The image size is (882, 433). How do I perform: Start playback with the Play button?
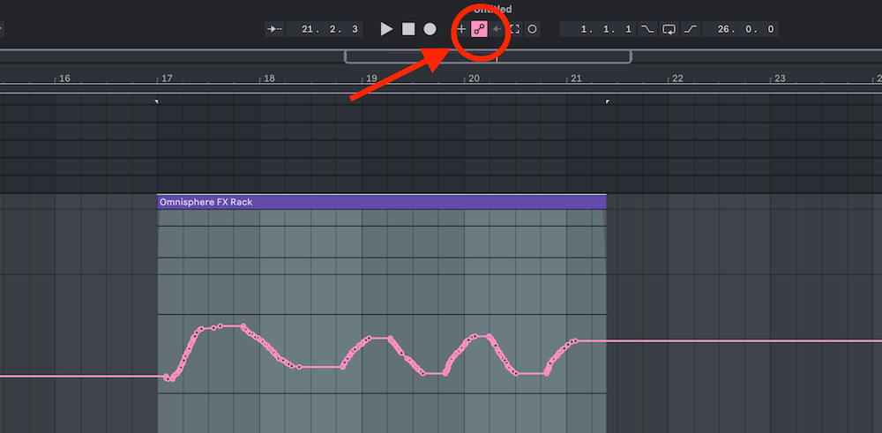386,29
